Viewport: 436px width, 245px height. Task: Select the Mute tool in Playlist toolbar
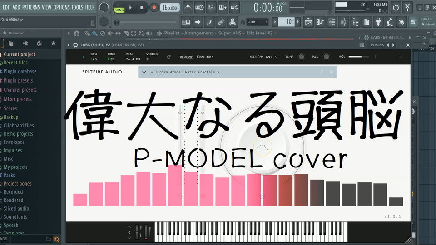point(110,33)
